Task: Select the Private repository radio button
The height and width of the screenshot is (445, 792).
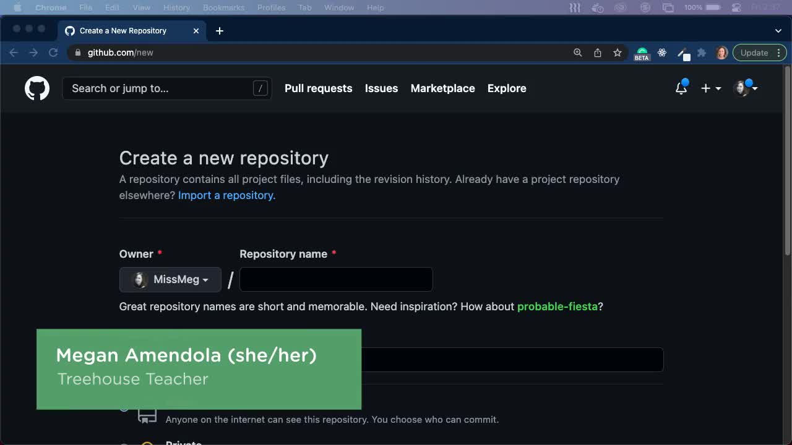Action: click(124, 443)
